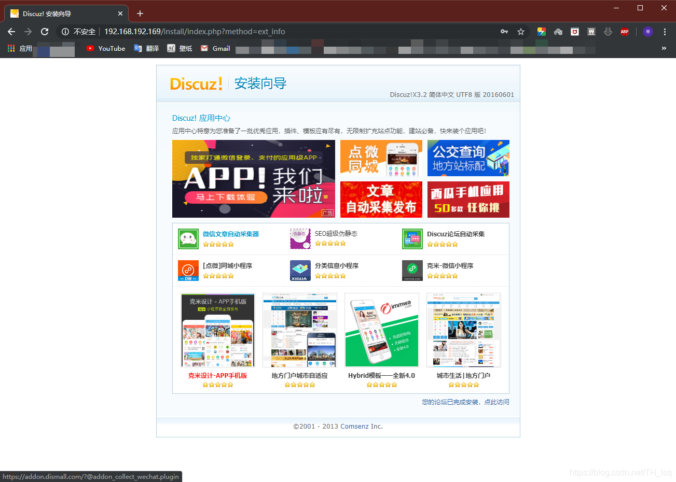Image resolution: width=676 pixels, height=482 pixels.
Task: Click the 文章自动采集发布 banner
Action: coord(381,200)
